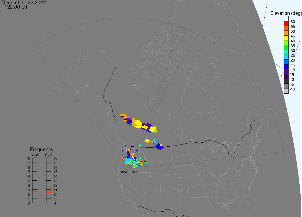Click the gray radar station dot above cvw
Image resolution: width=302 pixels, height=217 pixels.
[x=130, y=167]
